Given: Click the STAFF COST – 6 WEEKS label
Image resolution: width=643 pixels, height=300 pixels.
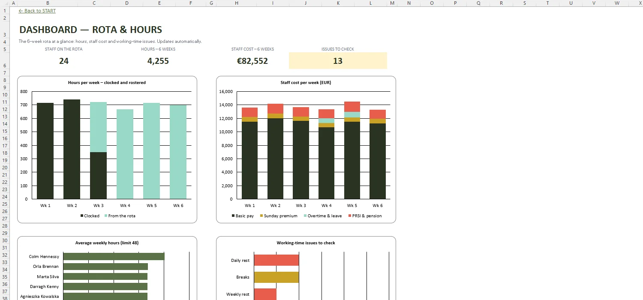Looking at the screenshot, I should (252, 49).
